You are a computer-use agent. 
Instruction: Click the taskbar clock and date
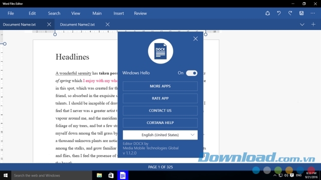pyautogui.click(x=311, y=175)
